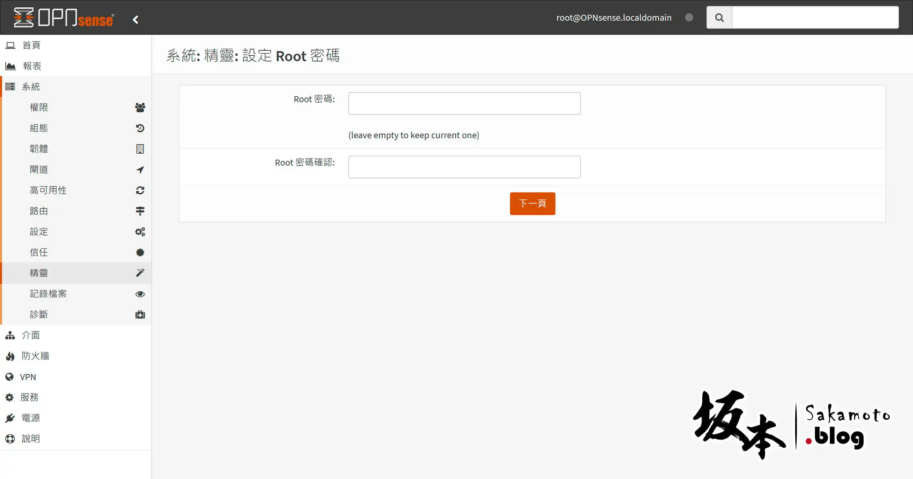Collapse the sidebar with the chevron arrow
913x479 pixels.
click(136, 20)
